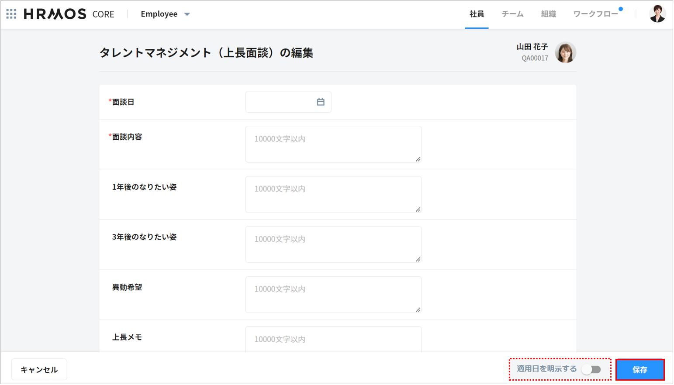The image size is (674, 385).
Task: Click the キャンセル button
Action: pos(39,370)
